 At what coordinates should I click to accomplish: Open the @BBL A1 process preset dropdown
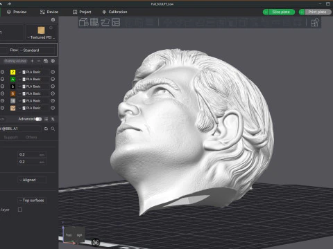click(20, 129)
